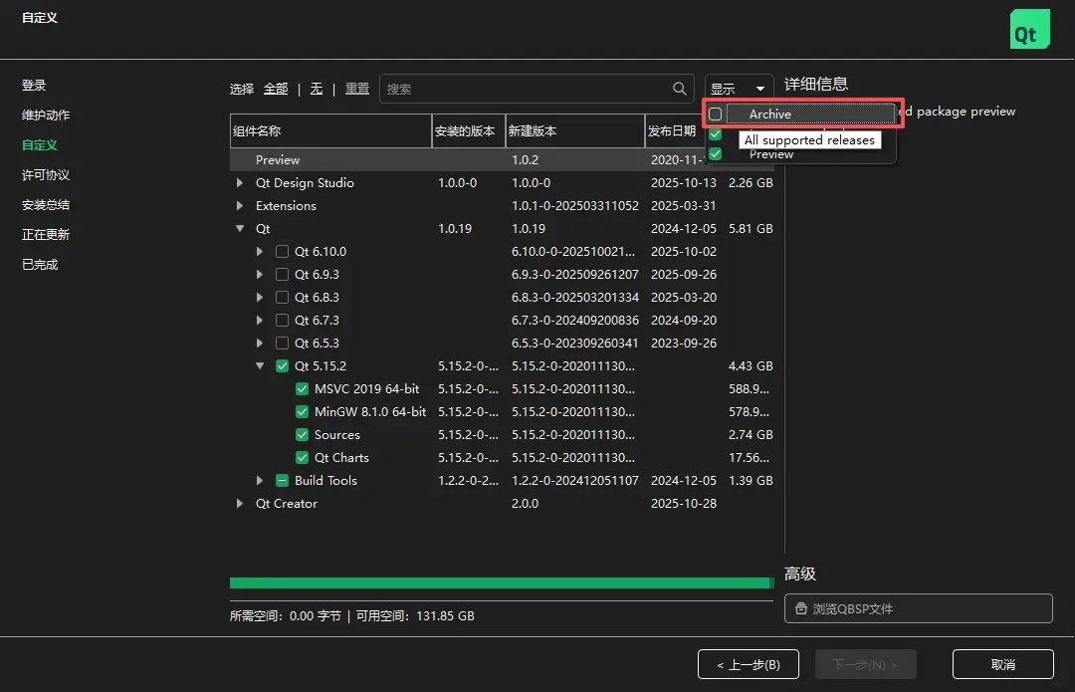Screen dimensions: 1075x692
Task: Click the Qt Design Studio 2.26 GB size cell
Action: tap(751, 183)
